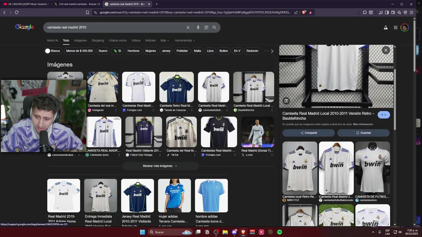Show more filter chips with arrow
The width and height of the screenshot is (422, 237).
[x=272, y=51]
